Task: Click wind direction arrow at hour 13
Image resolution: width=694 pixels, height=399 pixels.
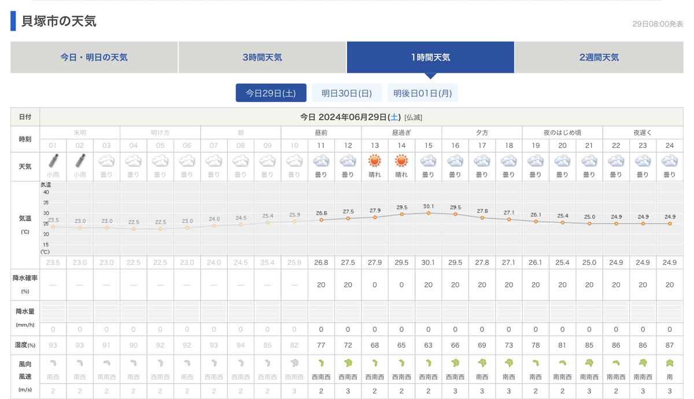Action: [375, 363]
